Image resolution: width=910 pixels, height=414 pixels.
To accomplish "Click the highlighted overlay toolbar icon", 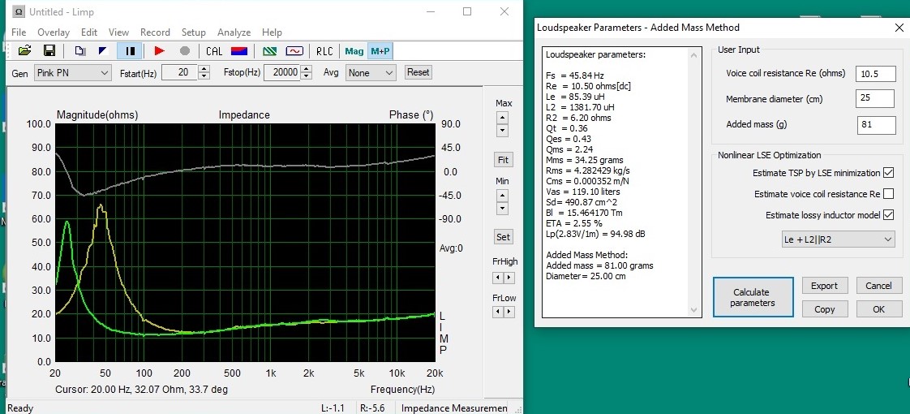I will tap(130, 51).
